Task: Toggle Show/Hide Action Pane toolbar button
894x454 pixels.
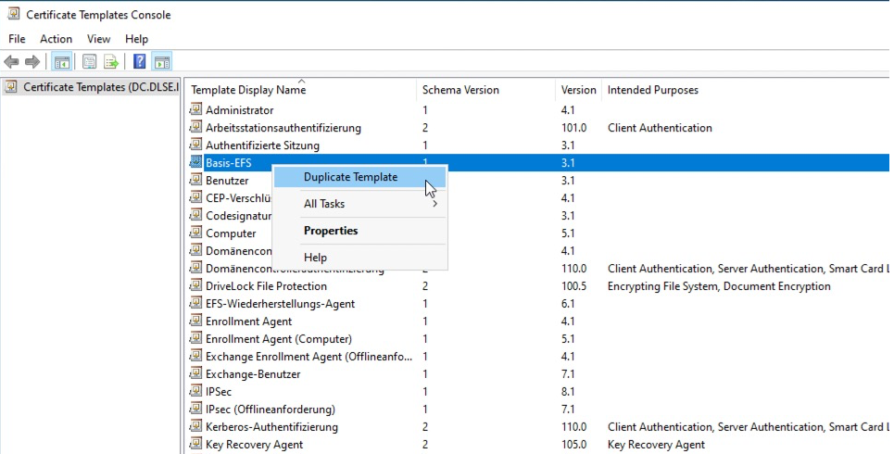Action: pos(162,62)
